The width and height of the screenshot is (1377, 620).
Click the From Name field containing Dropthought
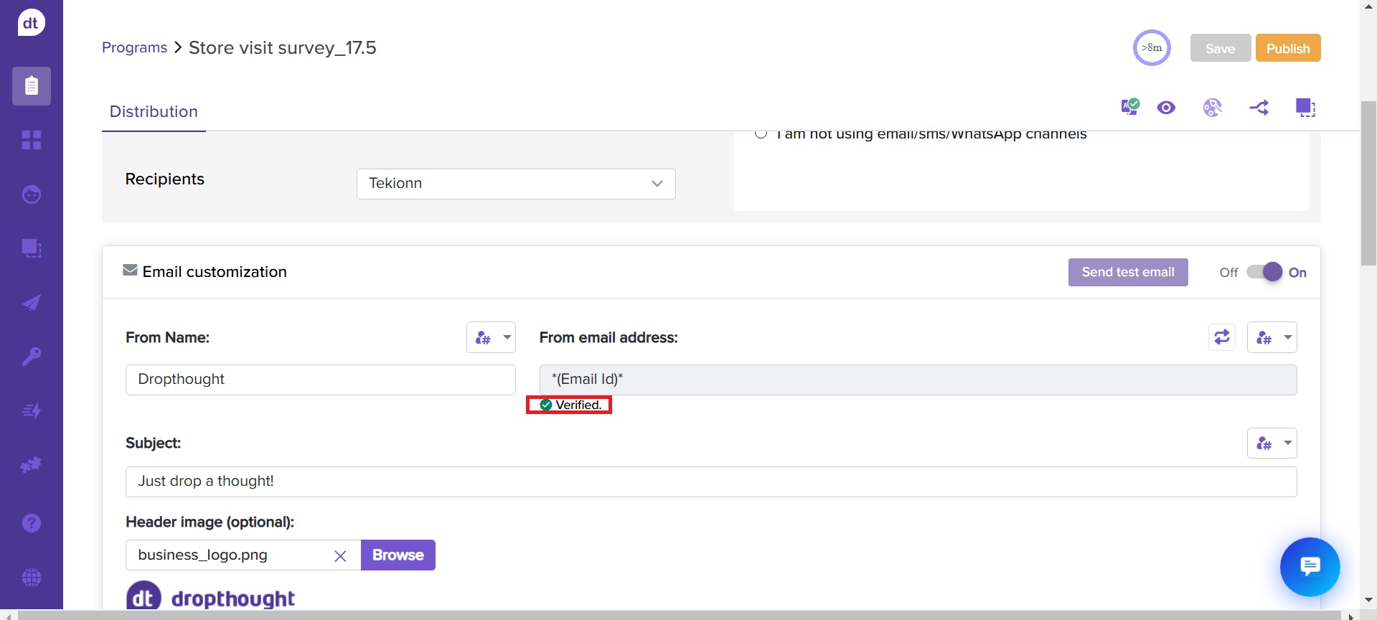[x=321, y=380]
